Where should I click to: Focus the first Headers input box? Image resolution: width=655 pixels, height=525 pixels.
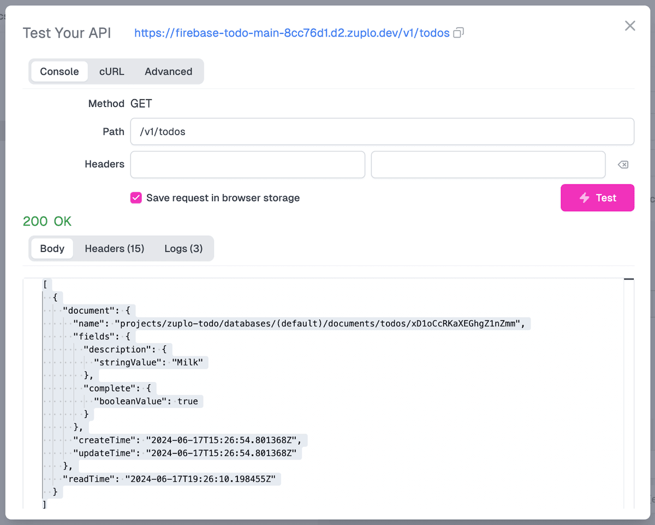pos(247,164)
